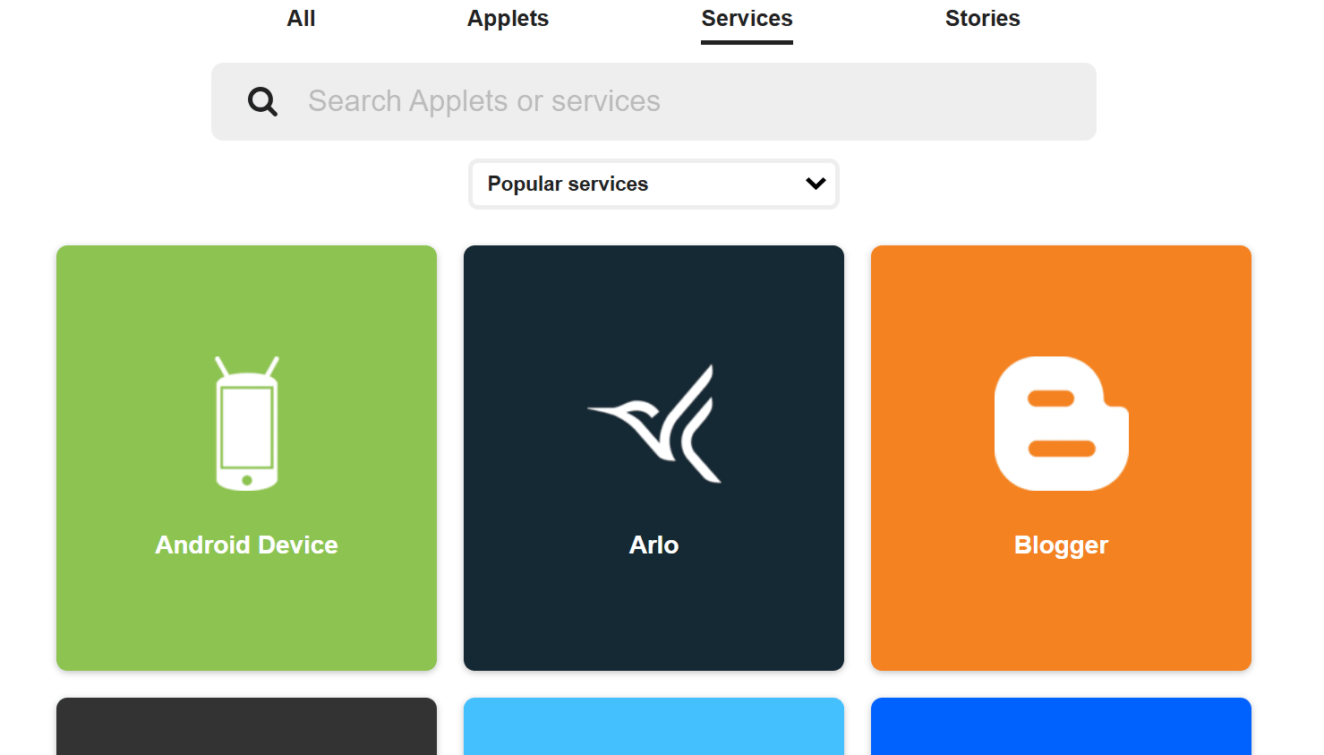
Task: Click the Android Device phone icon
Action: (247, 424)
